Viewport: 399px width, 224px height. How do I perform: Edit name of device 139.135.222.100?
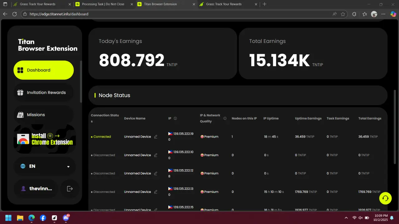coord(156,155)
